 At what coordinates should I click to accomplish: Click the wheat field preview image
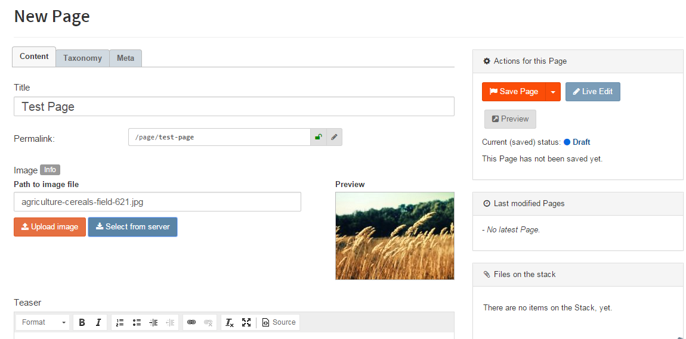click(394, 236)
